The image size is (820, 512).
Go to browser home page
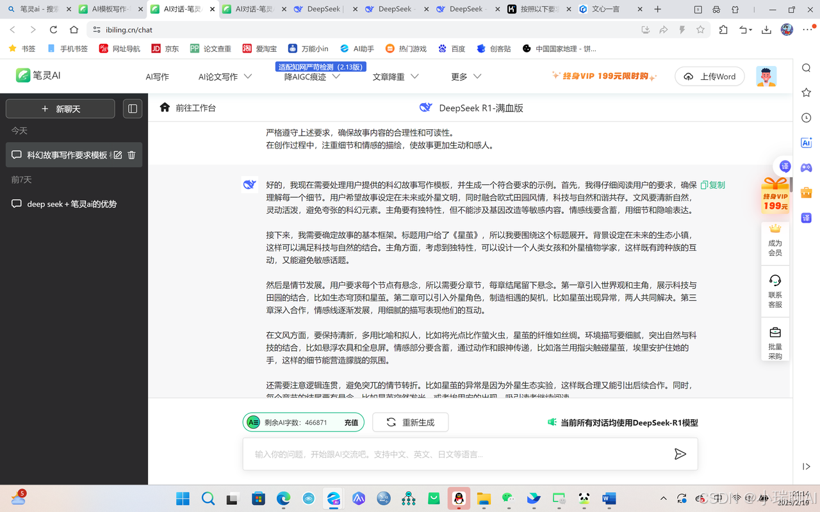[x=74, y=29]
